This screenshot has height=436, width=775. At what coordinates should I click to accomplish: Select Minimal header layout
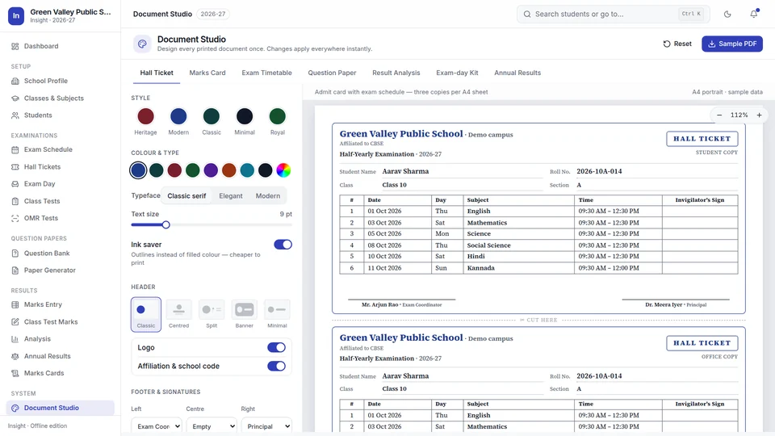[x=277, y=314]
